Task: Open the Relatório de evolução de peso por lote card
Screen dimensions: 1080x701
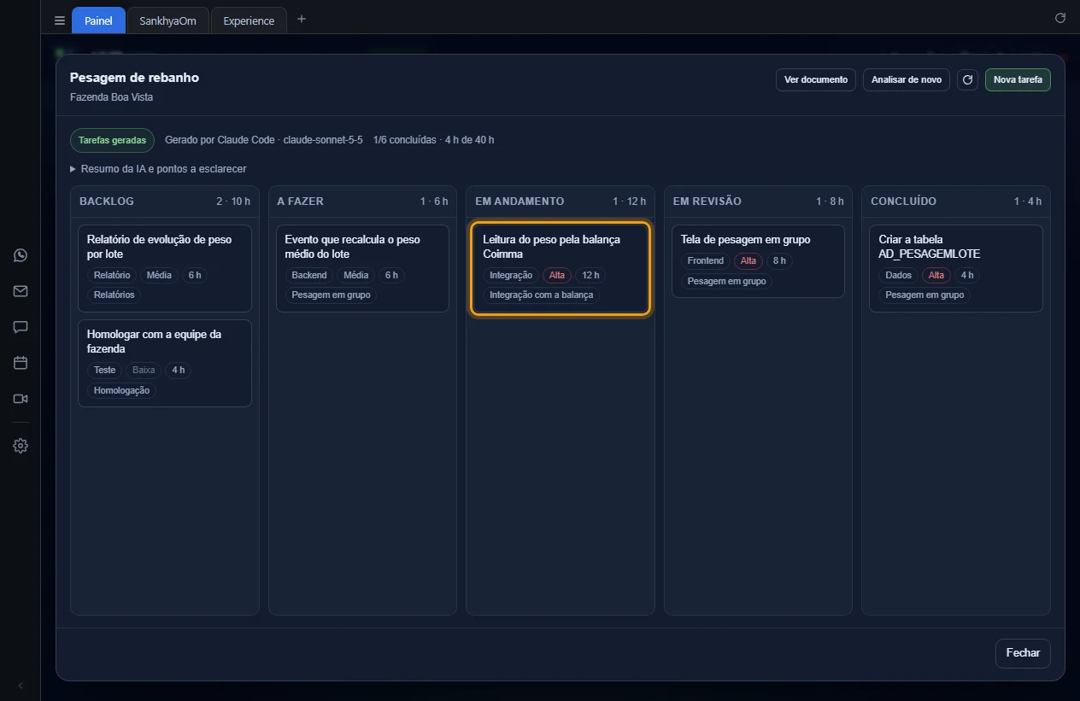Action: 165,268
